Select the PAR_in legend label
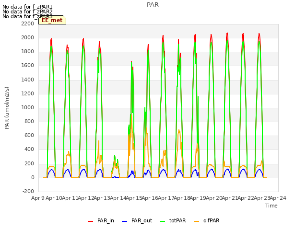 tap(106, 220)
